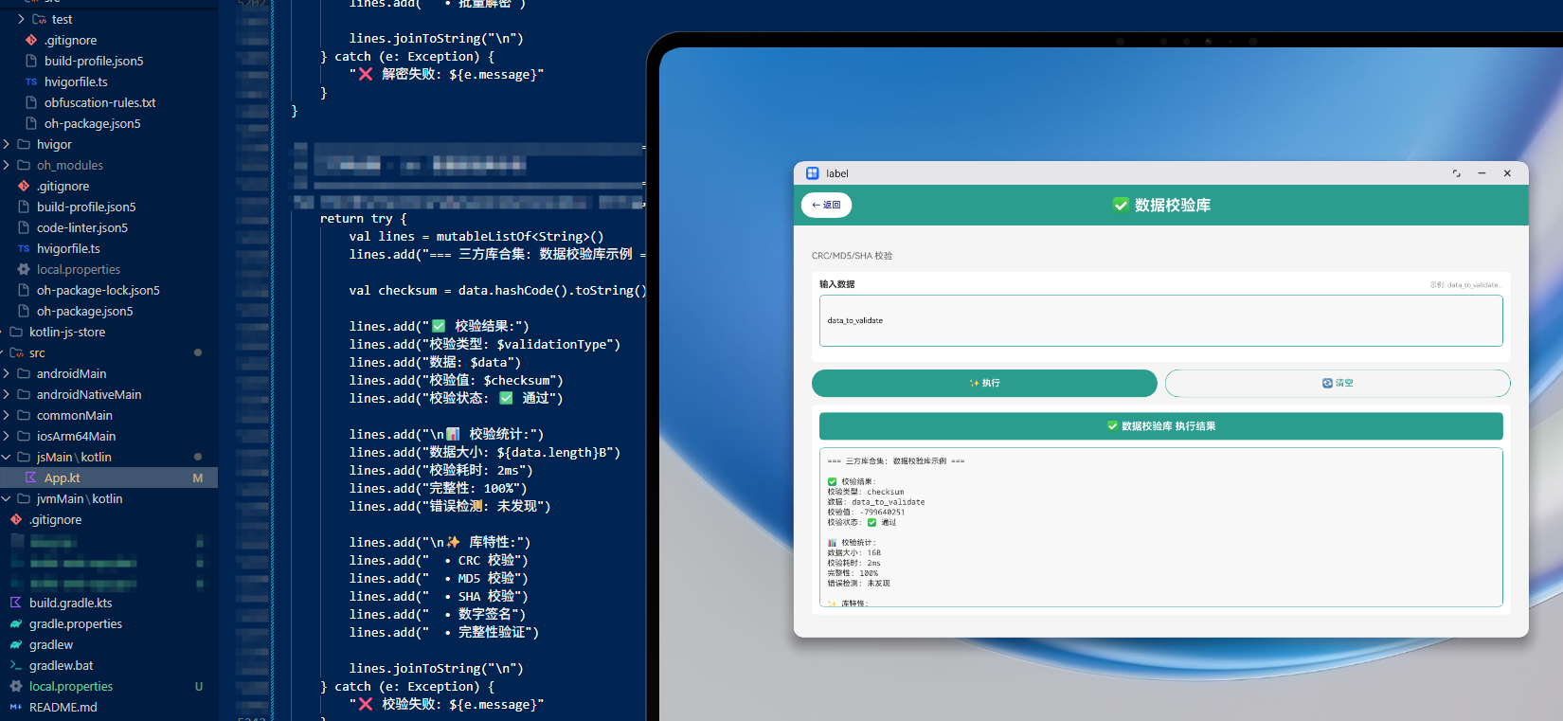Click the gradlew elephant icon
1563x721 pixels.
point(16,644)
